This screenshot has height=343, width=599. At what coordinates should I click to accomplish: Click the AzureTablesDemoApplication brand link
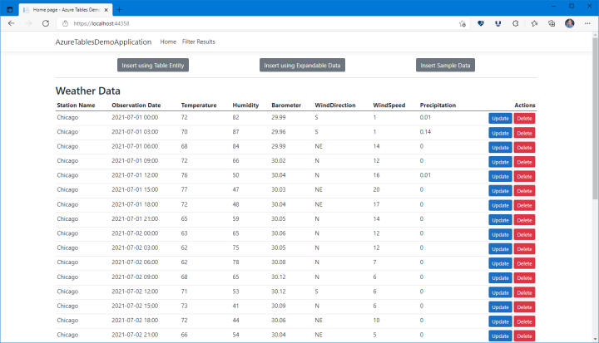point(103,42)
